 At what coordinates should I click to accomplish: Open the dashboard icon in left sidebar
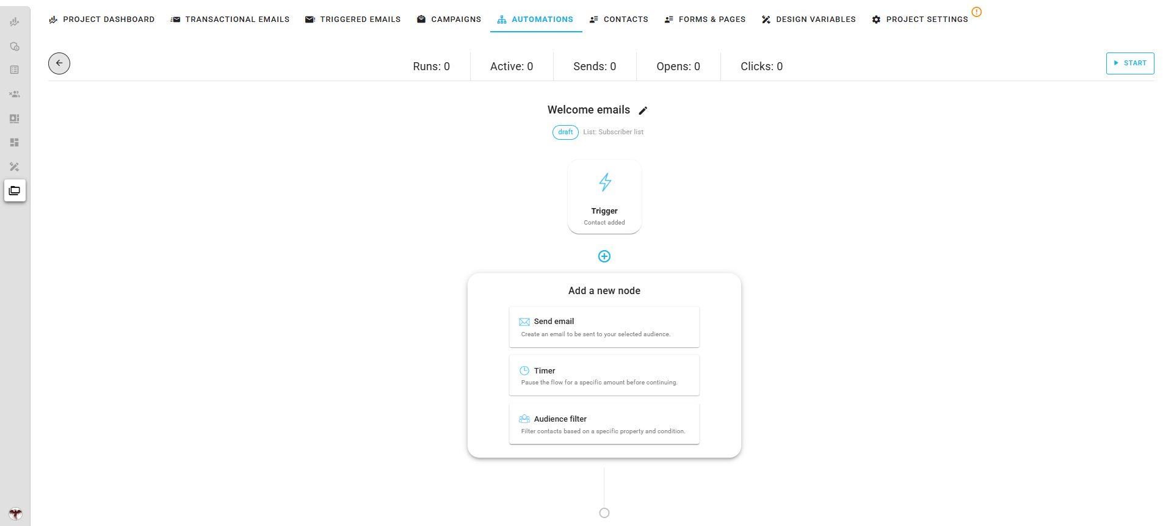[x=15, y=22]
